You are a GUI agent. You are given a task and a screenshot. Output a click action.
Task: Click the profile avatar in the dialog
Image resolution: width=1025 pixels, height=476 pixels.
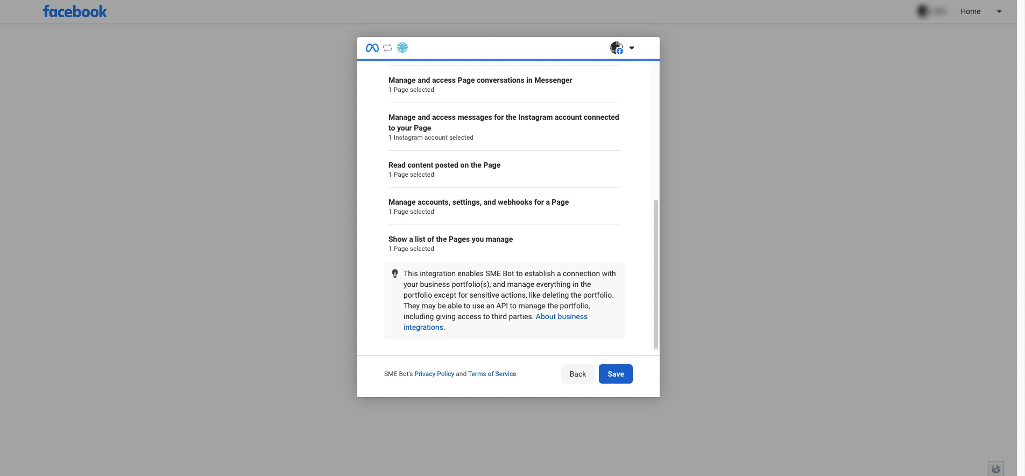click(617, 48)
